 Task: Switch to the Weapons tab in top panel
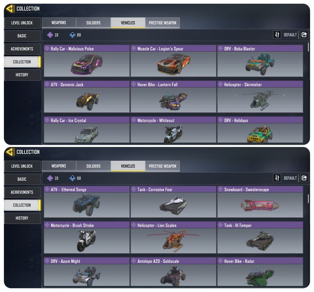tap(59, 23)
